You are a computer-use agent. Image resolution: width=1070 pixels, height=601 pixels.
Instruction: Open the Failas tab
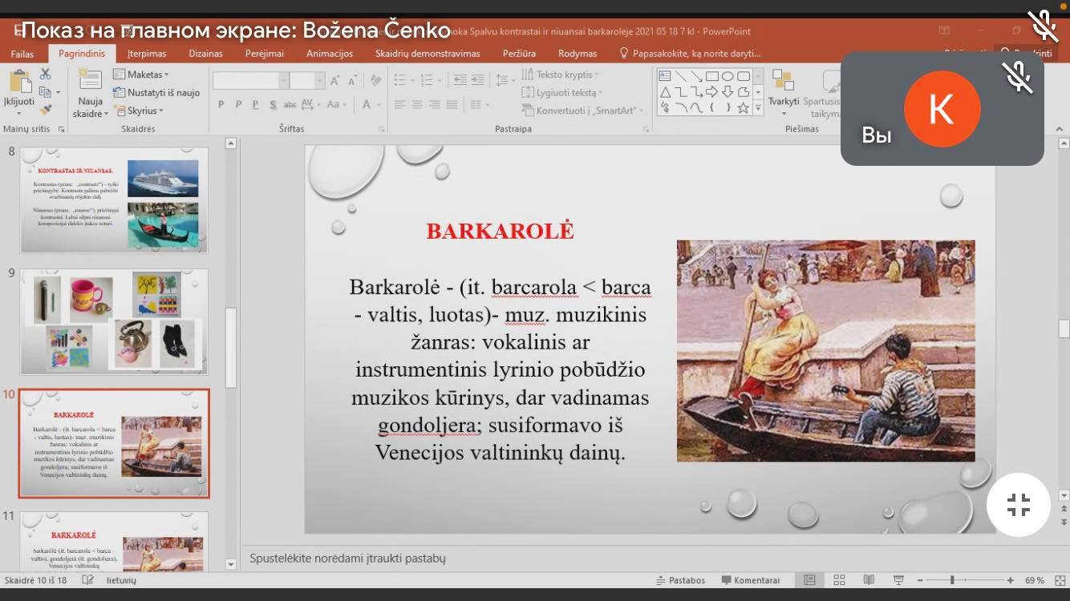[23, 54]
